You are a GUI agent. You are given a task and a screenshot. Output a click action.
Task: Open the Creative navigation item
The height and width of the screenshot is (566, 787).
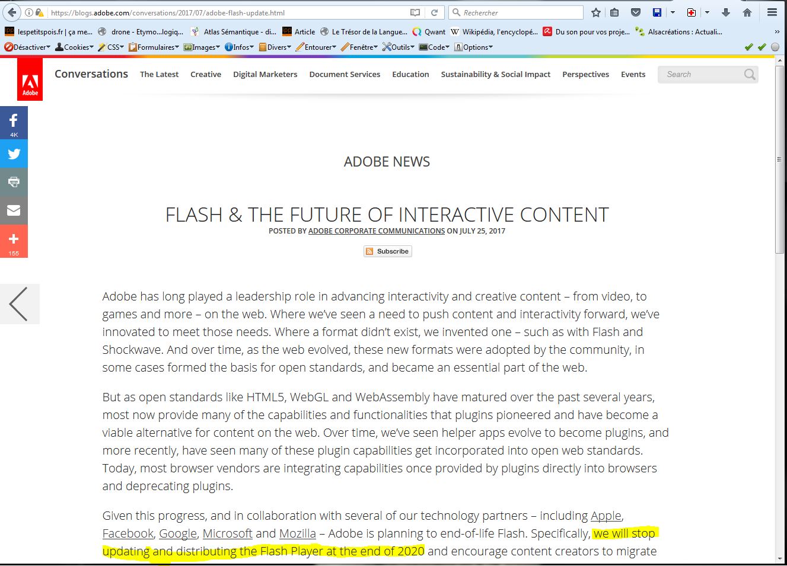click(206, 74)
